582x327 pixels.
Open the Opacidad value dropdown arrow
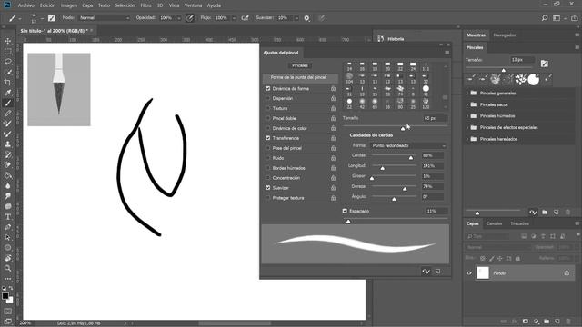coord(178,18)
